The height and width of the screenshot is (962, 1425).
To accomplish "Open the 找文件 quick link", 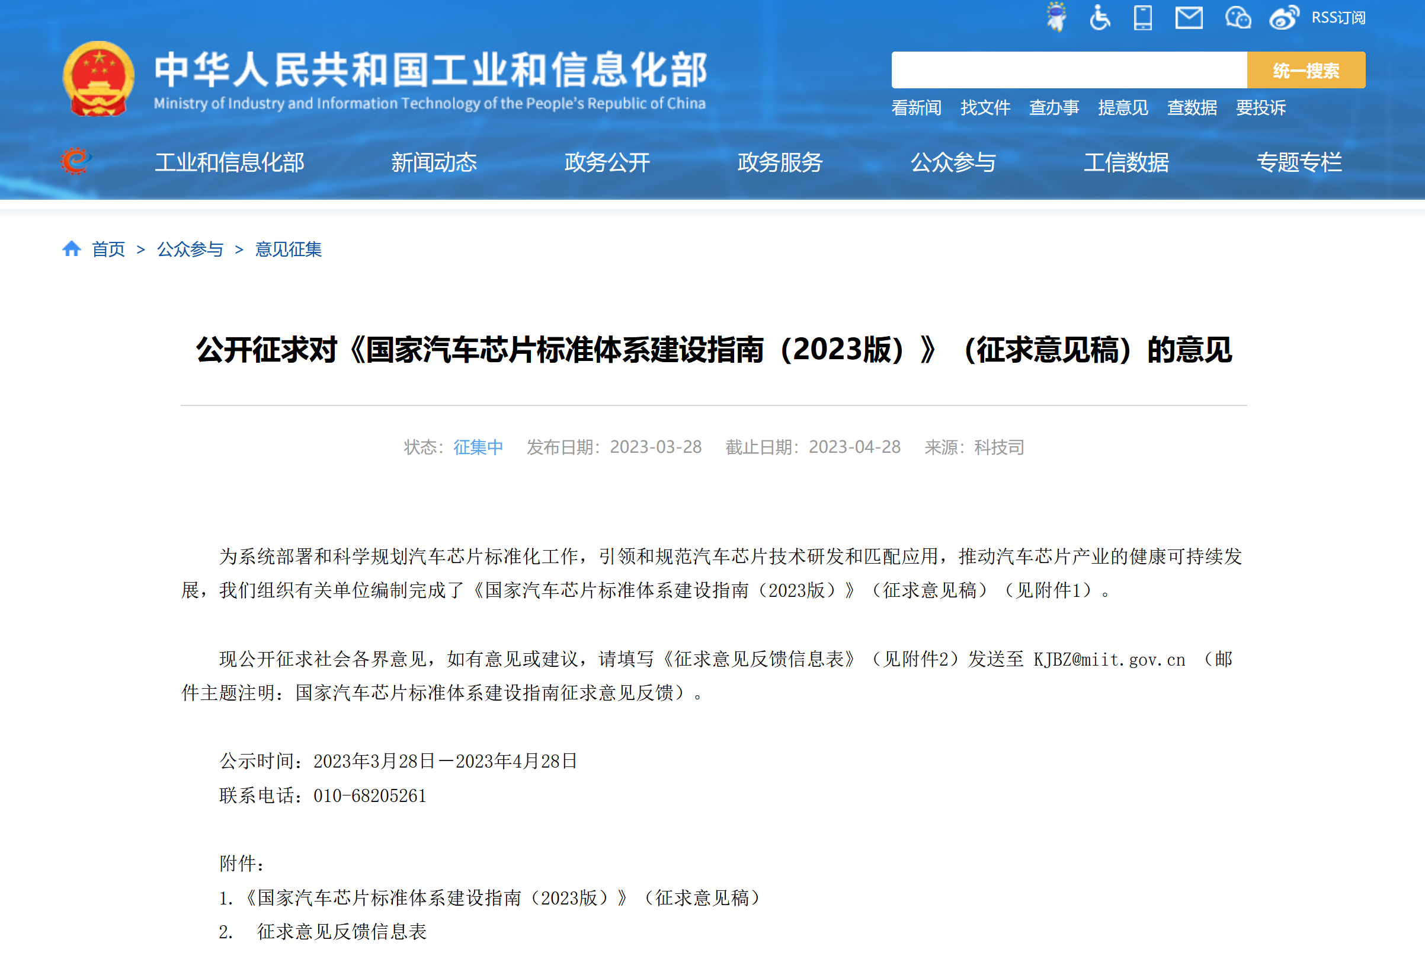I will click(985, 108).
